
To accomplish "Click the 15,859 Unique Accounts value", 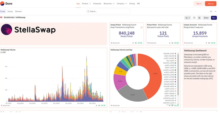I will tap(200, 33).
